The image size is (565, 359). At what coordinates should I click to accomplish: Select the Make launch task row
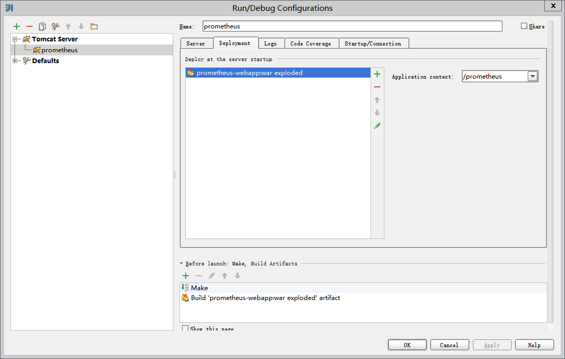coord(363,288)
